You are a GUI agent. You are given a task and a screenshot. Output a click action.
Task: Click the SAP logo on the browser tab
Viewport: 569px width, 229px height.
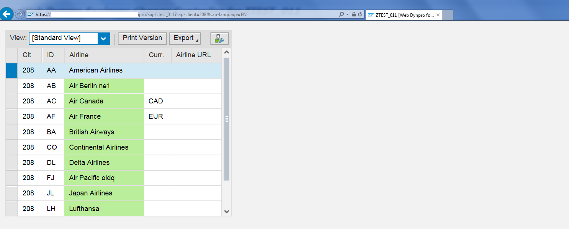click(371, 15)
